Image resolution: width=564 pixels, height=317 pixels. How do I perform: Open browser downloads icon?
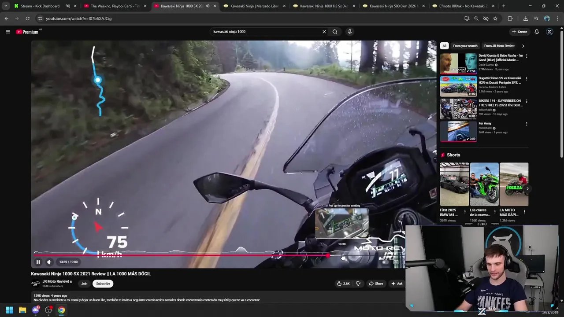526,18
